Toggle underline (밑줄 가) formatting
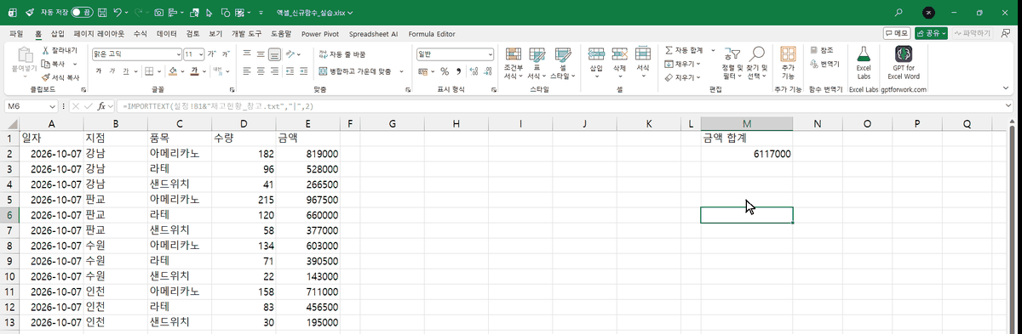 (127, 71)
